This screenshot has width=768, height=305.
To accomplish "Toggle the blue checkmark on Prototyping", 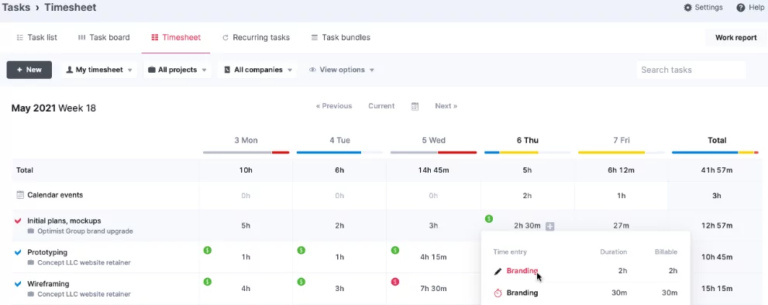I will point(18,252).
